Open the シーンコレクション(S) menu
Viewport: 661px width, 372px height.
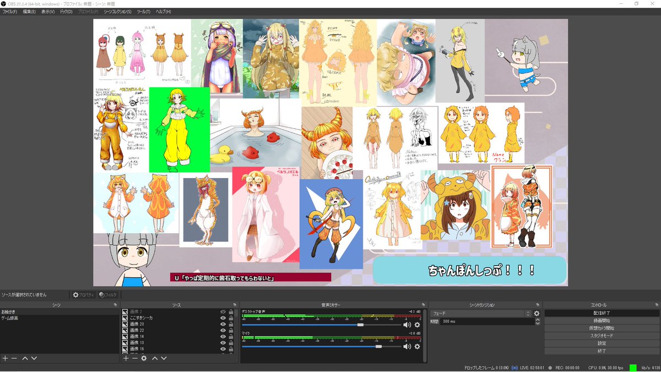tap(117, 12)
